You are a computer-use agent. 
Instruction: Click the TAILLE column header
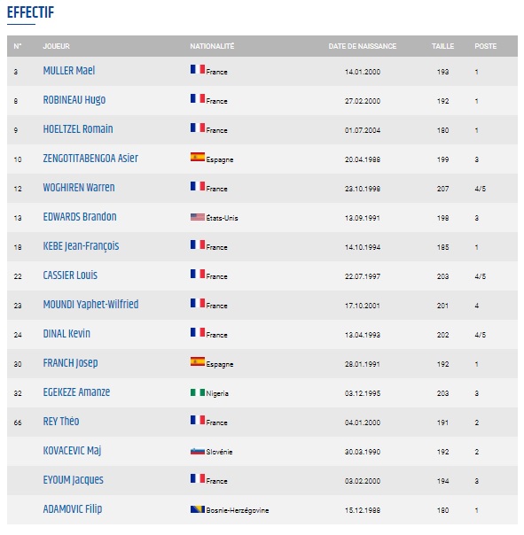tap(442, 46)
